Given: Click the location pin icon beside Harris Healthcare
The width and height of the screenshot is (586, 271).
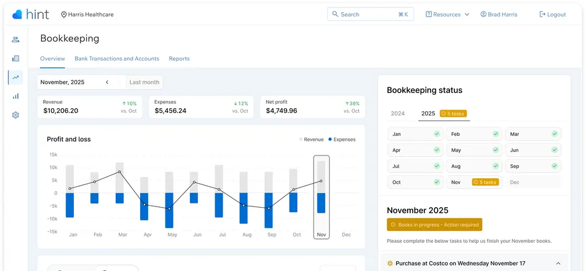Looking at the screenshot, I should pyautogui.click(x=64, y=15).
